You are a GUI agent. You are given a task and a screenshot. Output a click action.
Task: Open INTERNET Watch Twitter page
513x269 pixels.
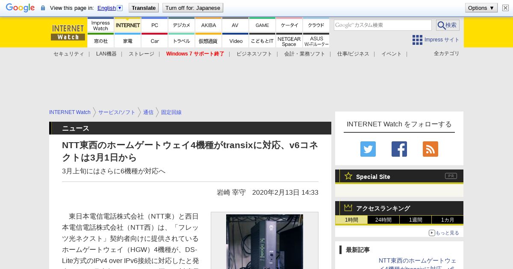pyautogui.click(x=368, y=149)
